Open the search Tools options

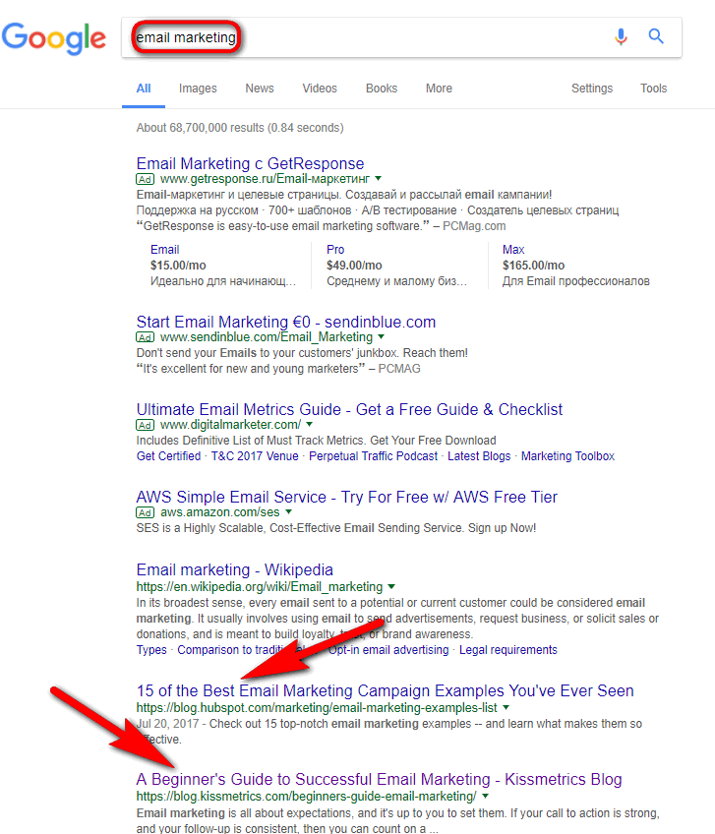click(653, 89)
